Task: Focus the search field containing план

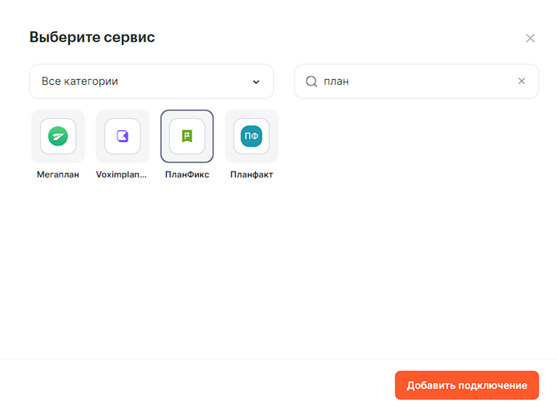Action: [x=416, y=81]
